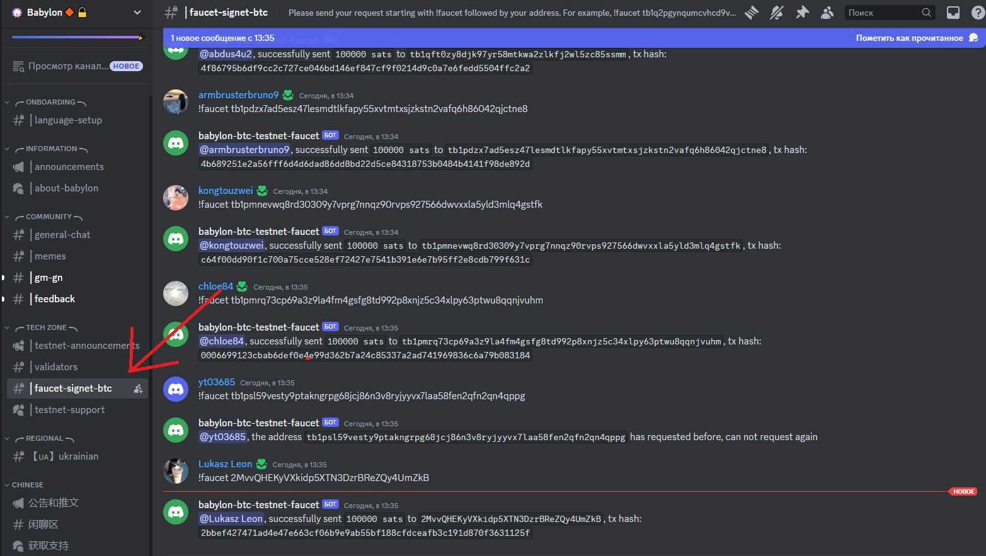The width and height of the screenshot is (986, 556).
Task: Click address 2MvvQHEKyVXkidp5XTN3DzrBReZQy4UmZkB in bot reply
Action: click(x=511, y=519)
